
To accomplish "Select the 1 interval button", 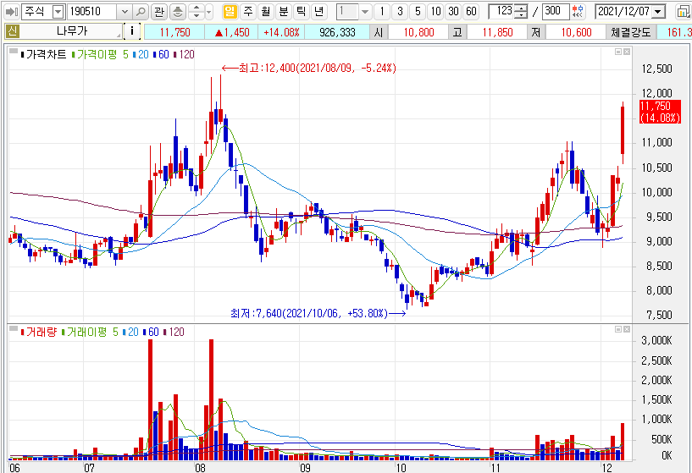I will tap(382, 12).
